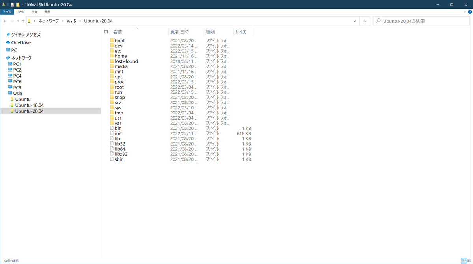The image size is (473, 264).
Task: Click the Properties icon in the title bar
Action: [x=12, y=4]
